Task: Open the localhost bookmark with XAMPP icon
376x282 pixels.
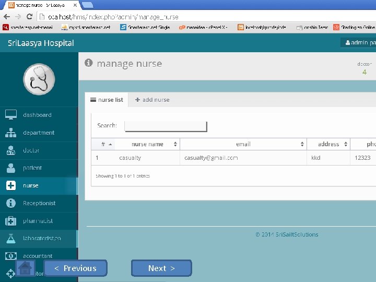Action: click(x=262, y=27)
